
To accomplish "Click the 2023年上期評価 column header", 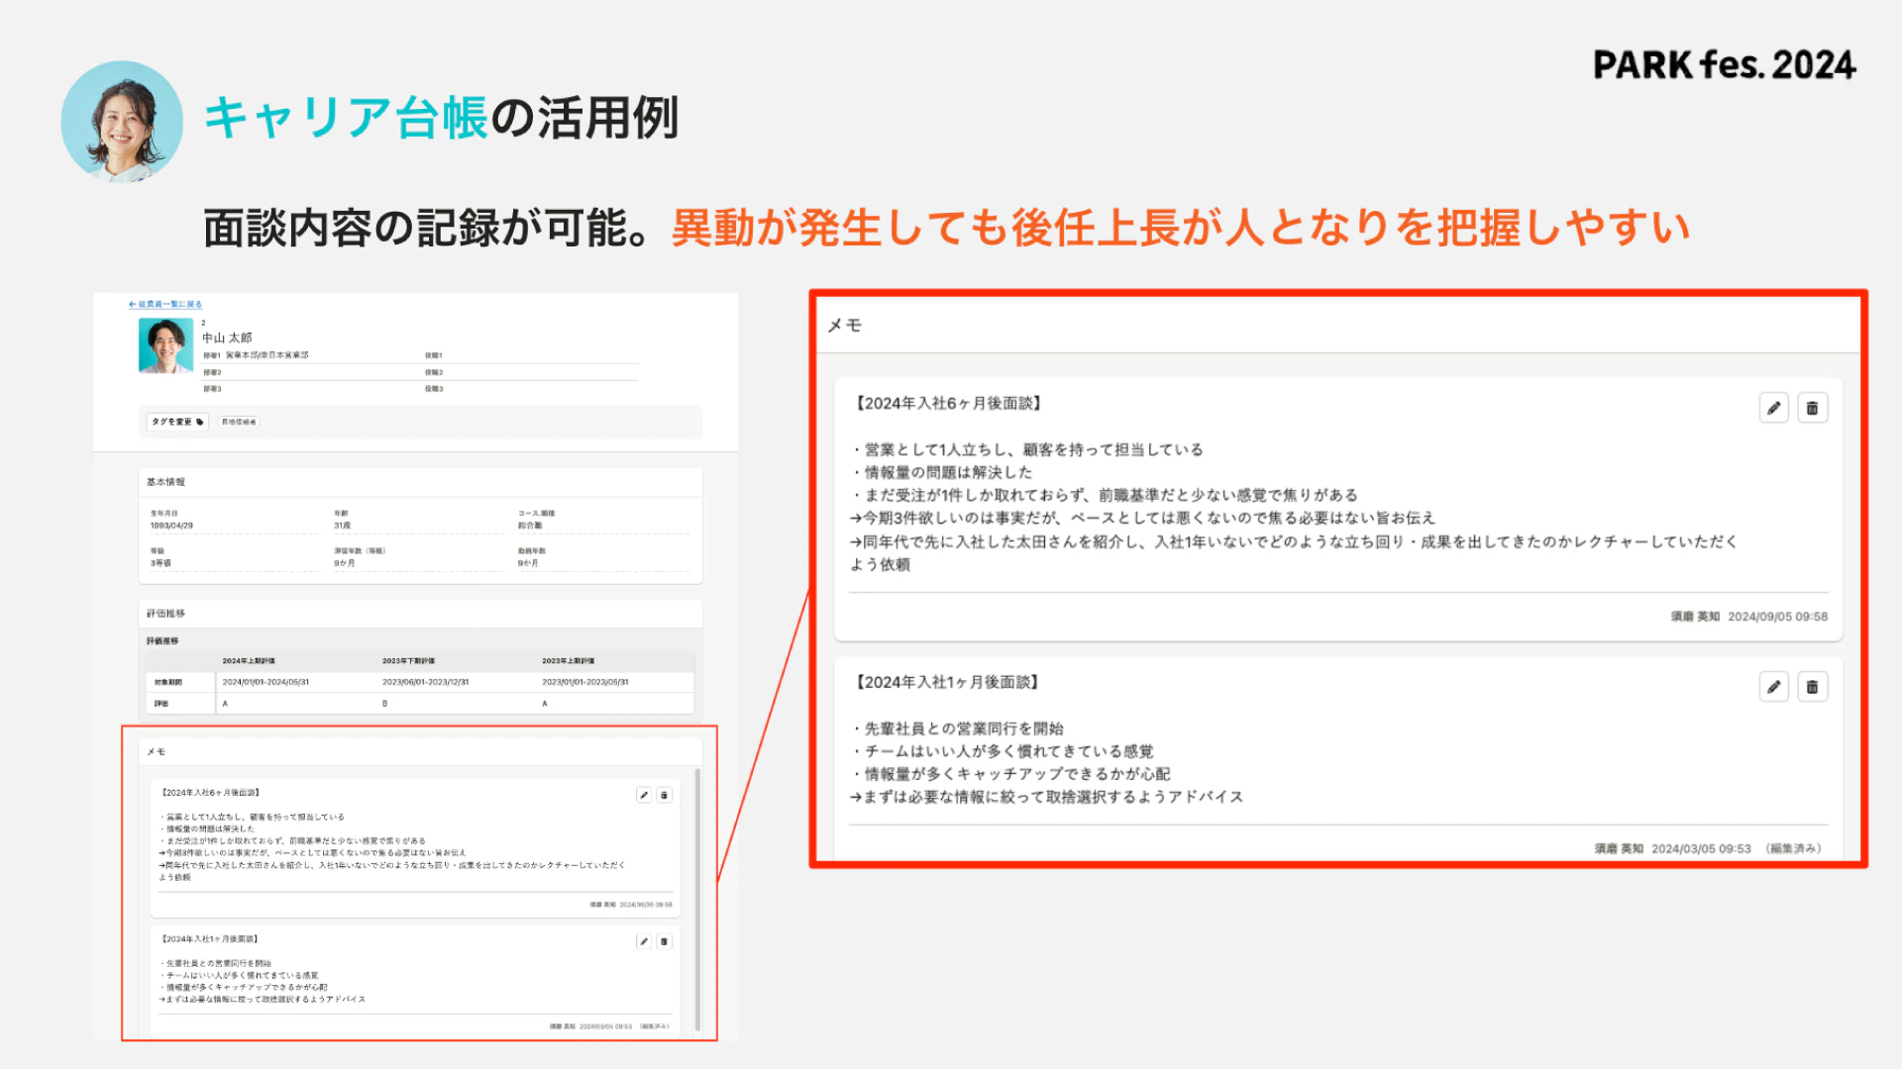I will tap(568, 660).
